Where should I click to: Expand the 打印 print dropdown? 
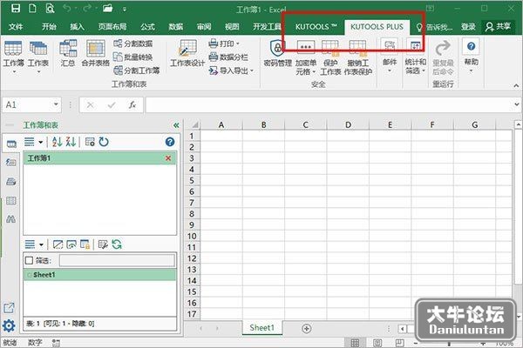pos(224,43)
